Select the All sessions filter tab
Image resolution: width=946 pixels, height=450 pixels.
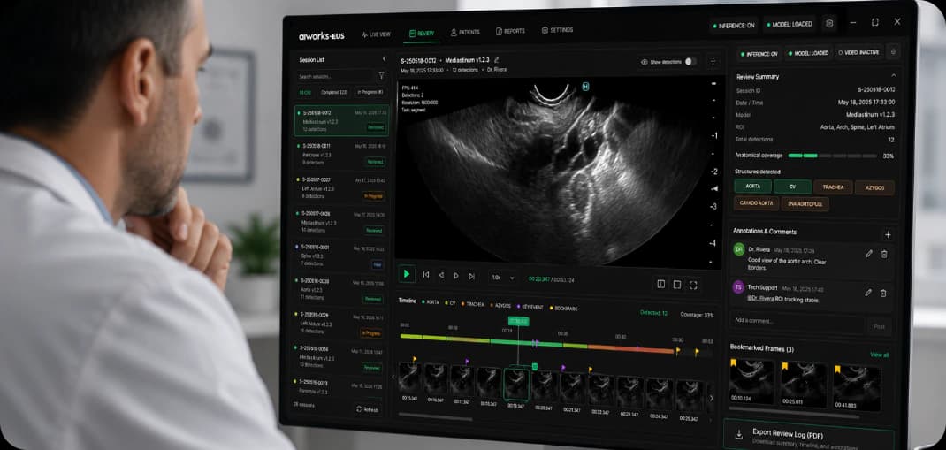pos(305,92)
